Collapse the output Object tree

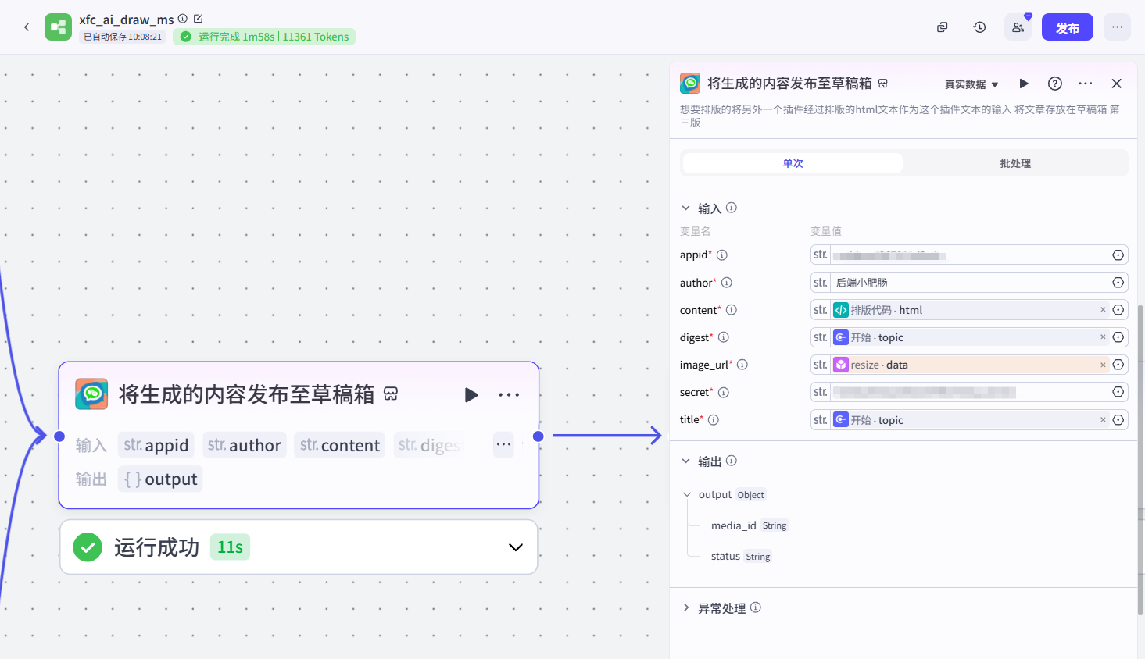[687, 494]
